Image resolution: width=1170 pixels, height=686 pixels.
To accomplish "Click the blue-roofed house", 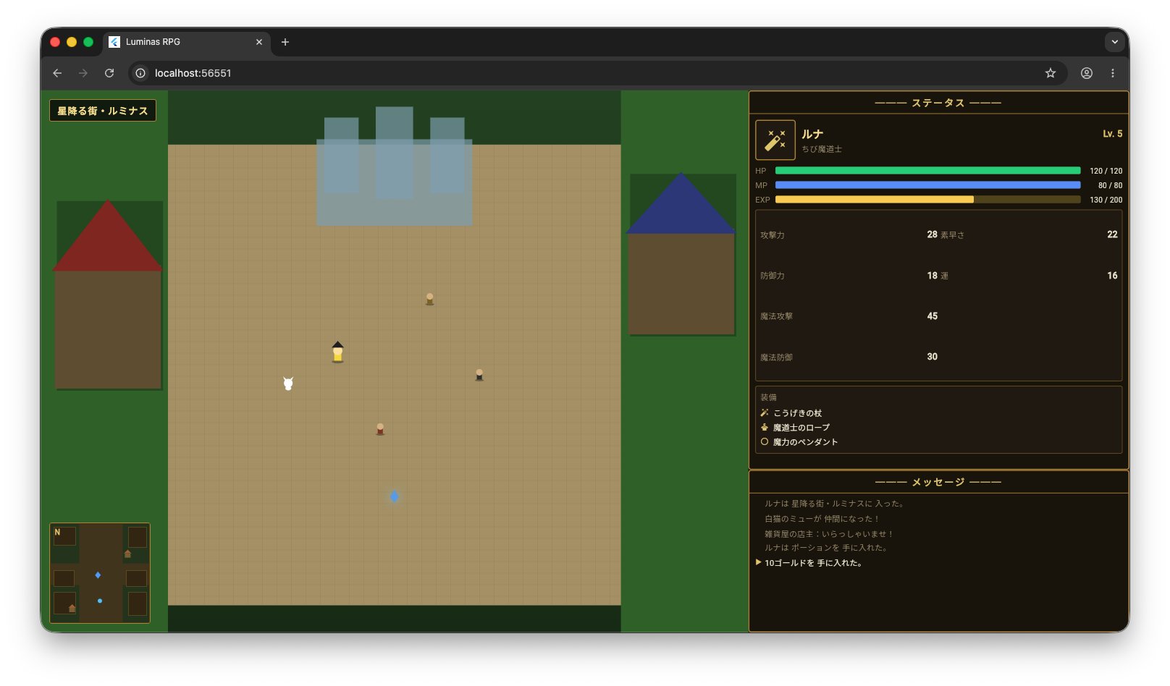I will tap(681, 254).
